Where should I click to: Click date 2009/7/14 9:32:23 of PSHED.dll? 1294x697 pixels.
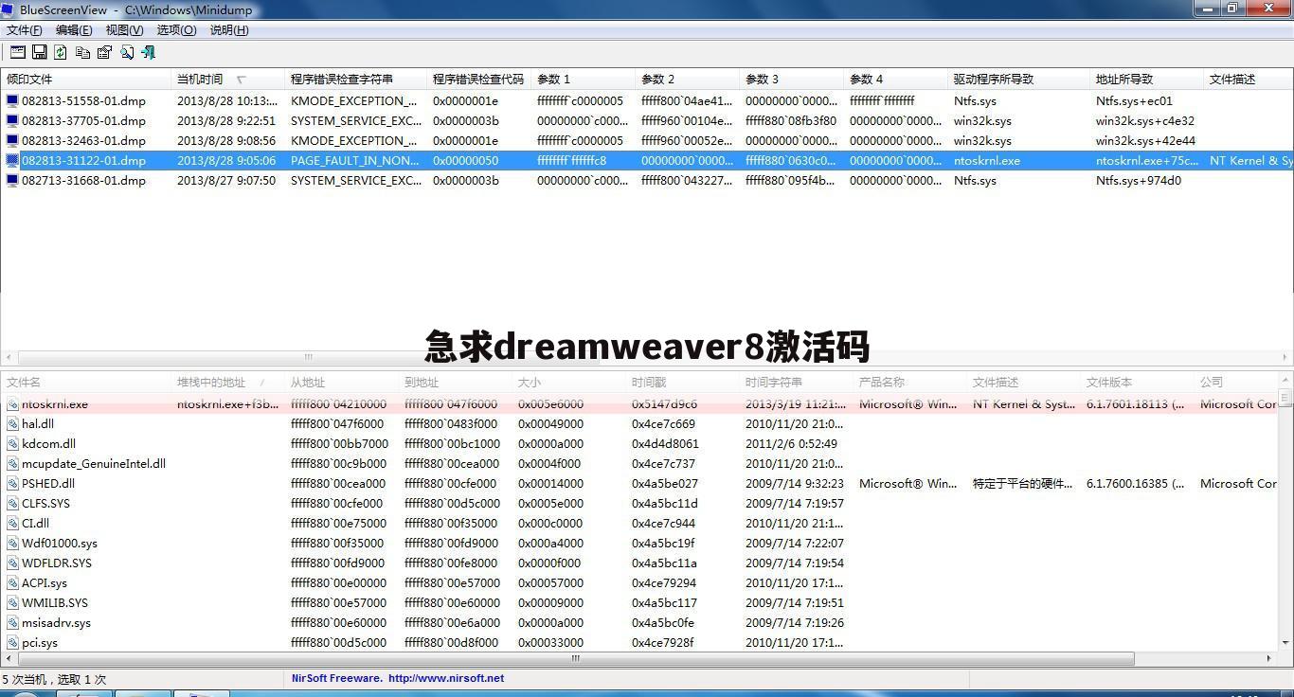pyautogui.click(x=794, y=483)
